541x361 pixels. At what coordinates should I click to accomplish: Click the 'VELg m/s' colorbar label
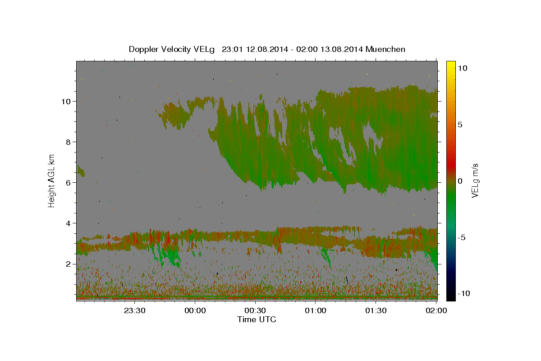coord(475,180)
